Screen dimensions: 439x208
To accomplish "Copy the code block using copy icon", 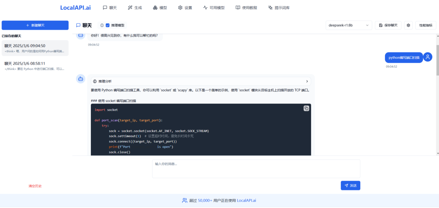I will pyautogui.click(x=306, y=109).
